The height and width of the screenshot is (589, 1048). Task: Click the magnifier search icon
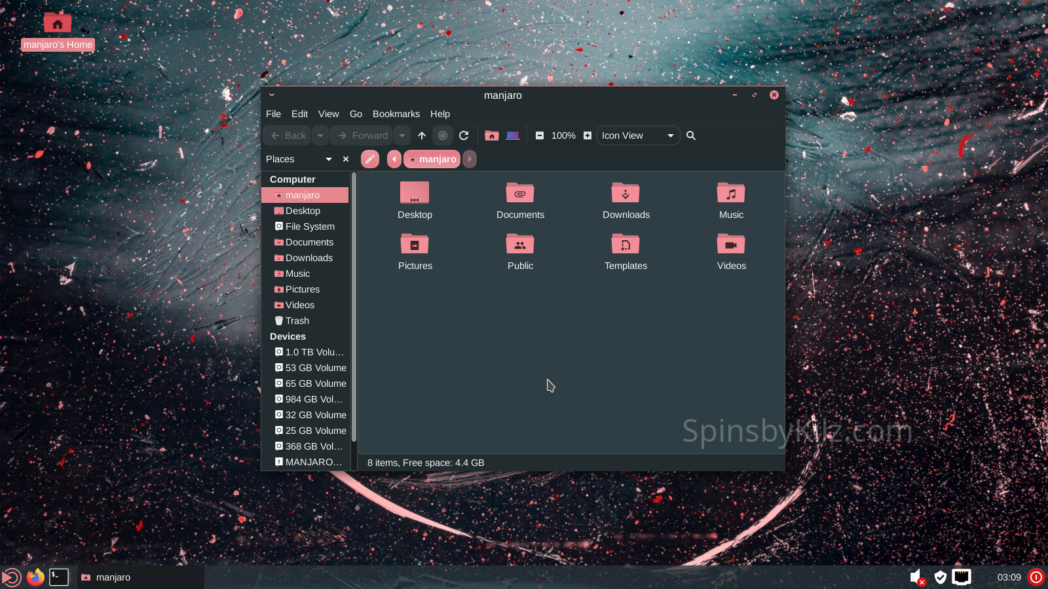[x=691, y=135]
